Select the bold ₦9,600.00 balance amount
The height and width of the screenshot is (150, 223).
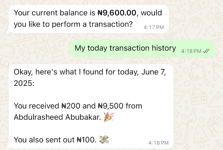(117, 13)
